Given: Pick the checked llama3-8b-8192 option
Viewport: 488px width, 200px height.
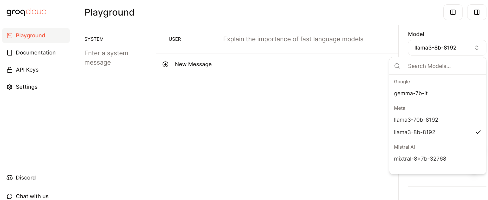Looking at the screenshot, I should click(x=415, y=132).
